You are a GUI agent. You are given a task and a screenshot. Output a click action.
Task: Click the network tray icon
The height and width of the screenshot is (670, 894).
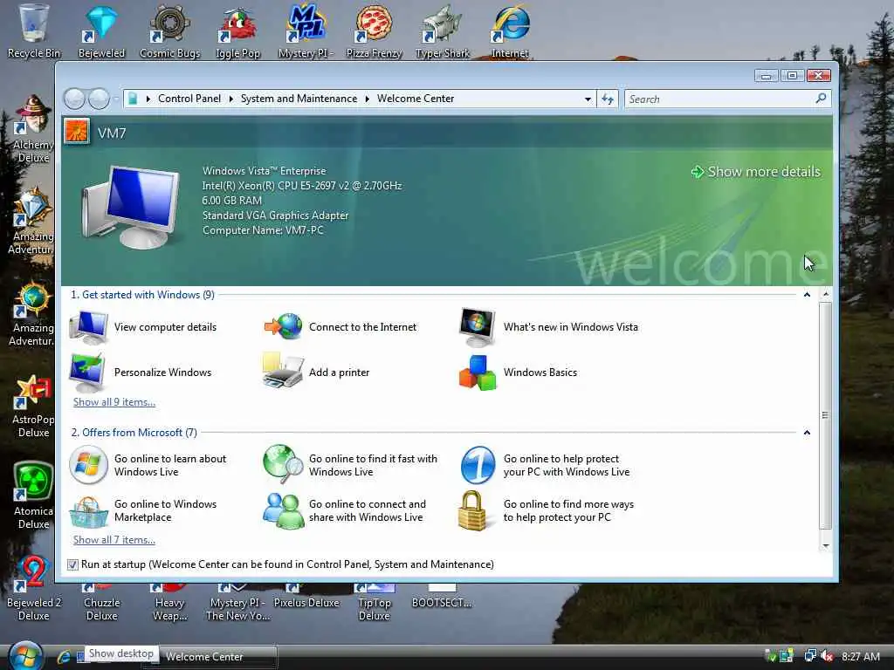coord(809,656)
